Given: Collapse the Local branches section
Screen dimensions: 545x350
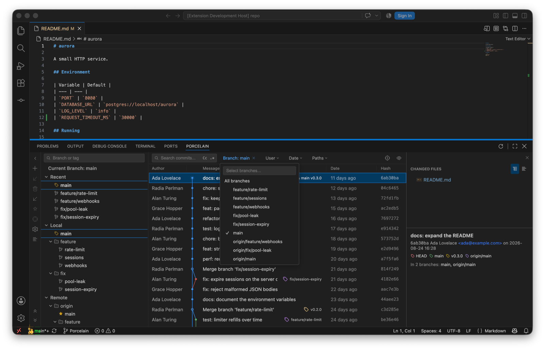Looking at the screenshot, I should 47,225.
